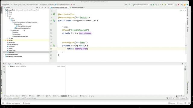Collapse all in the Project panel toolbar
This screenshot has height=108, width=193.
click(42, 7)
